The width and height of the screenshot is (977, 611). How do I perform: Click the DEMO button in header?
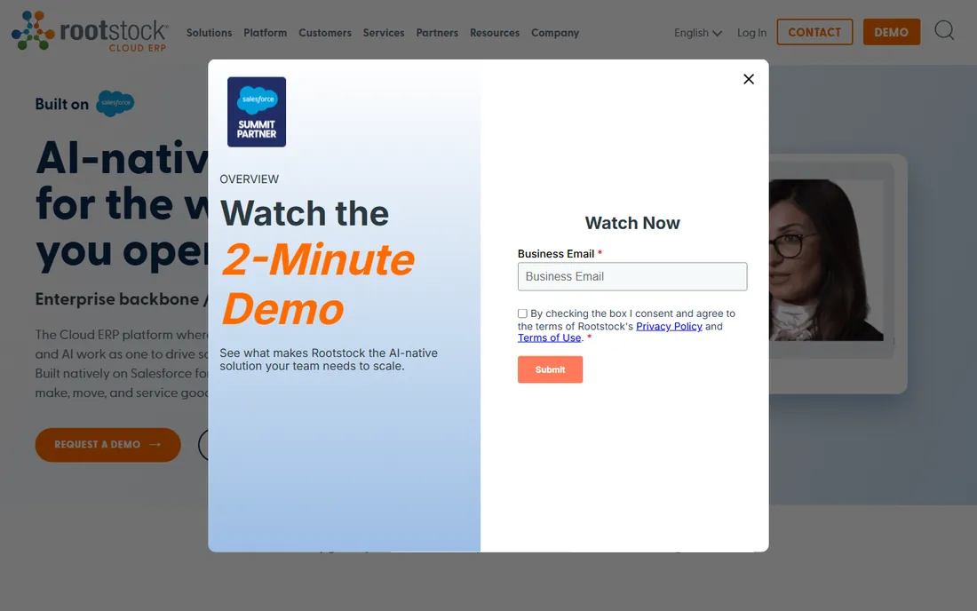pyautogui.click(x=891, y=32)
